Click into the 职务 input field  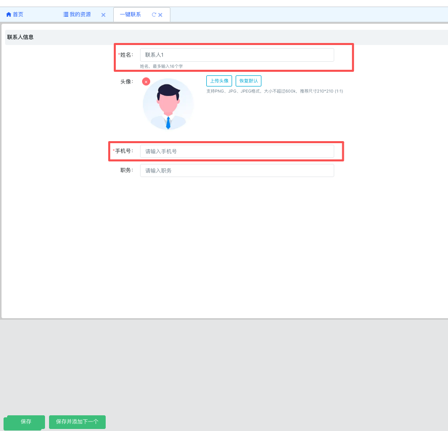[x=237, y=170]
